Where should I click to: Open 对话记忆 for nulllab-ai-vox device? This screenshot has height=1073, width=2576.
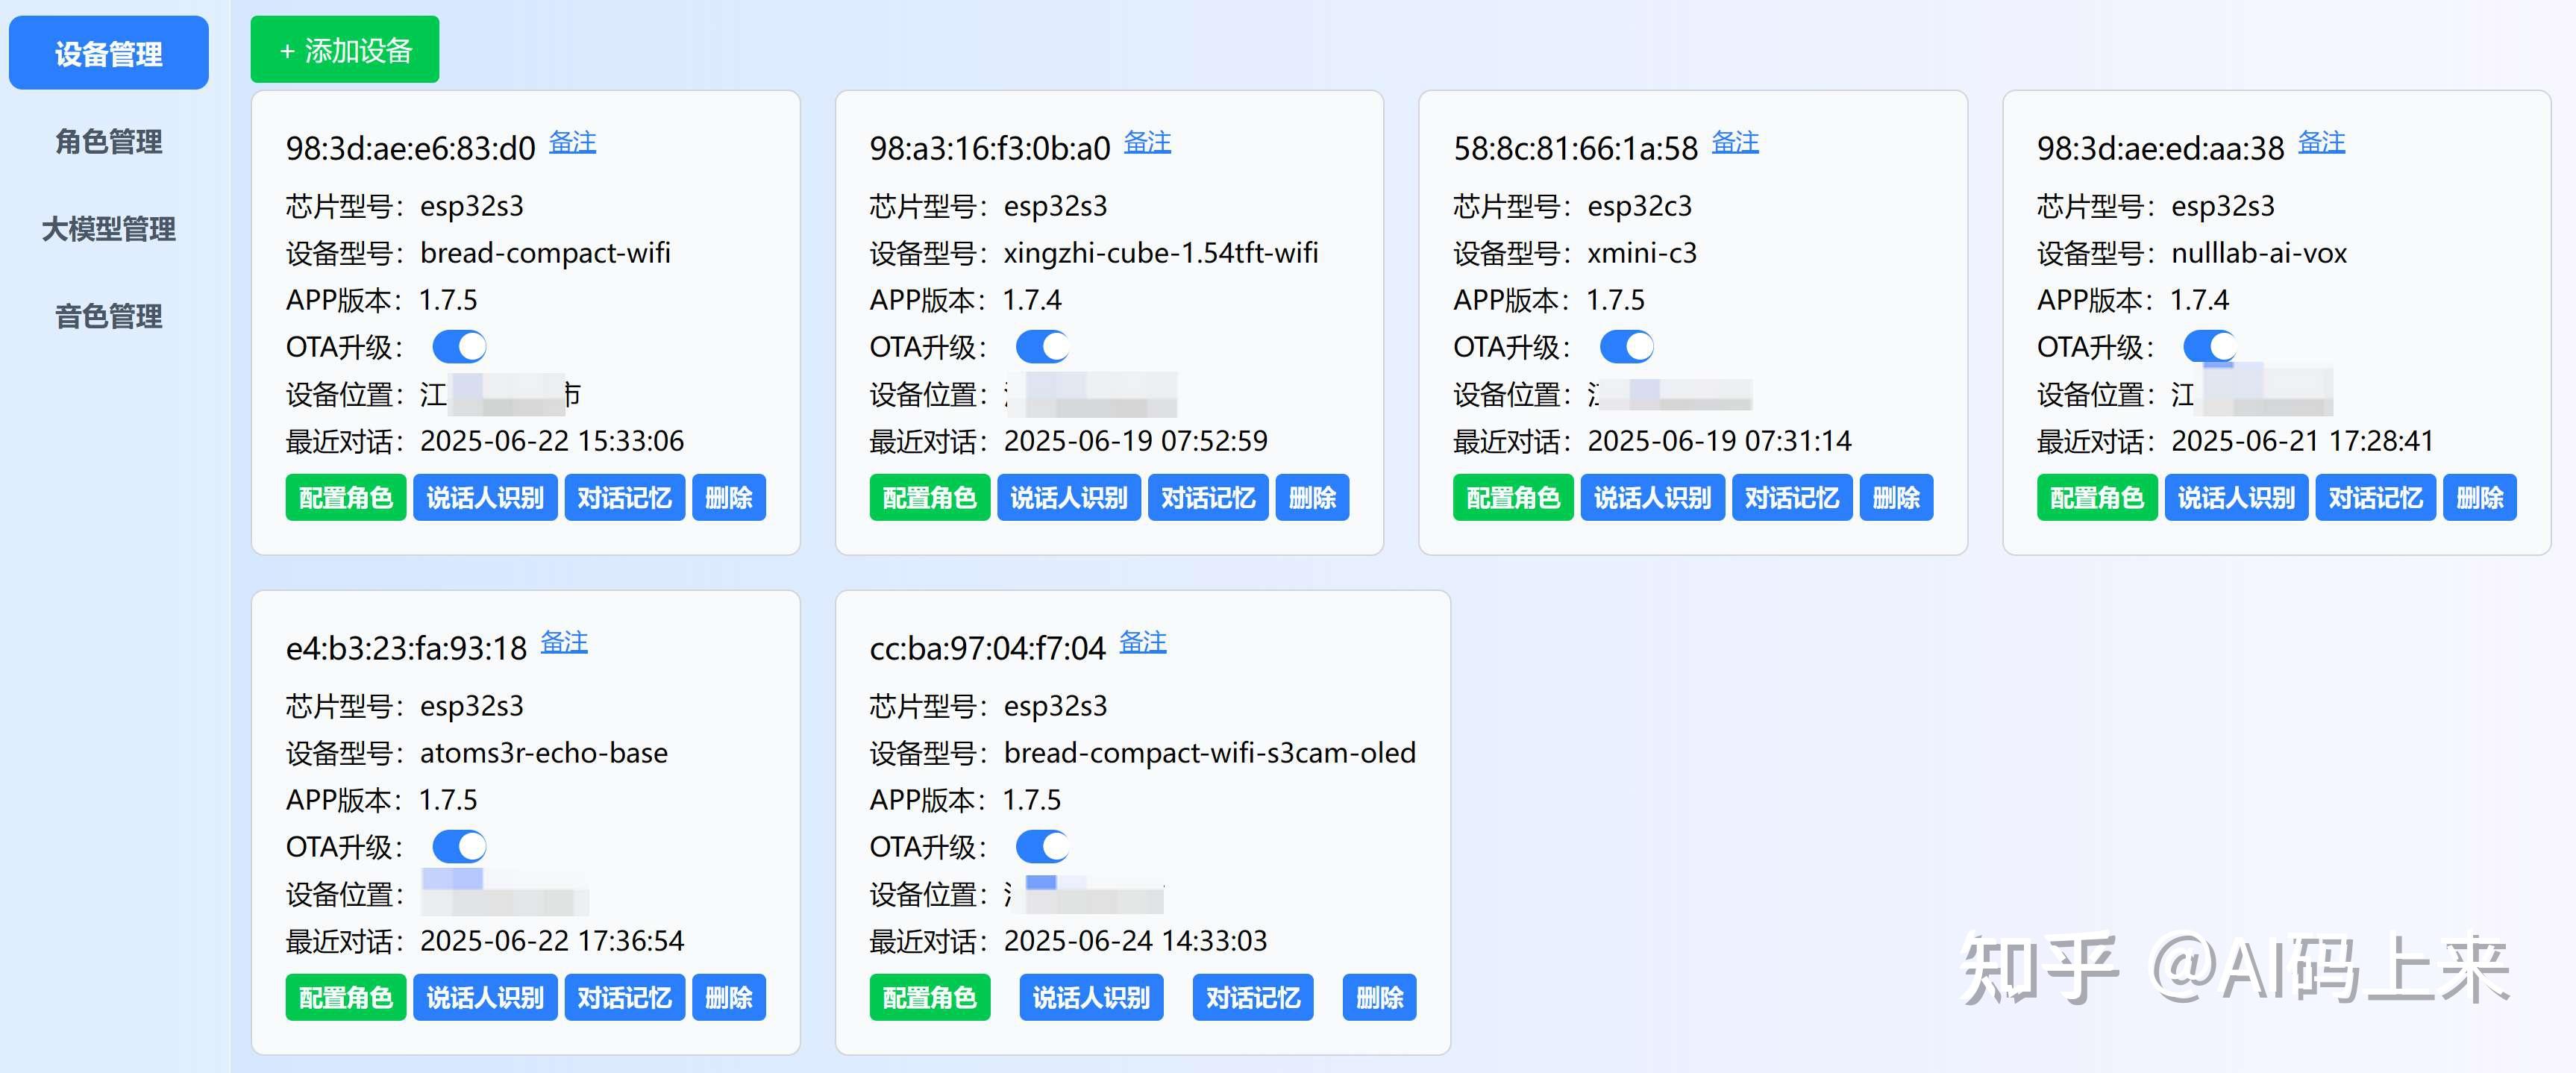pyautogui.click(x=2375, y=497)
